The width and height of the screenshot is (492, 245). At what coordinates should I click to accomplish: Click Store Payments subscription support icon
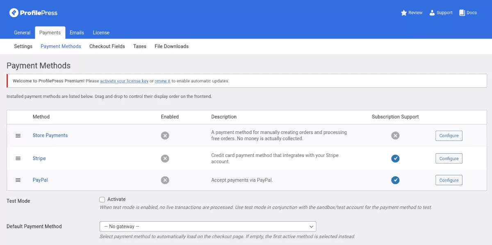pyautogui.click(x=395, y=136)
